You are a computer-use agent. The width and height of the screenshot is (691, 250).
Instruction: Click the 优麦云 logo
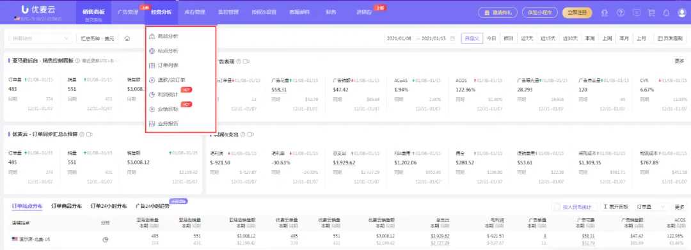(x=38, y=10)
